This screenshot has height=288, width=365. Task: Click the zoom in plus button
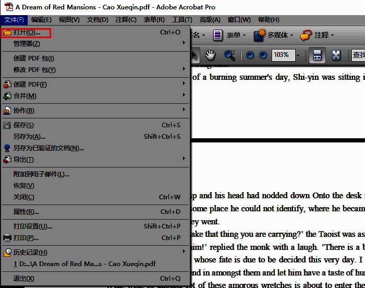tap(263, 55)
